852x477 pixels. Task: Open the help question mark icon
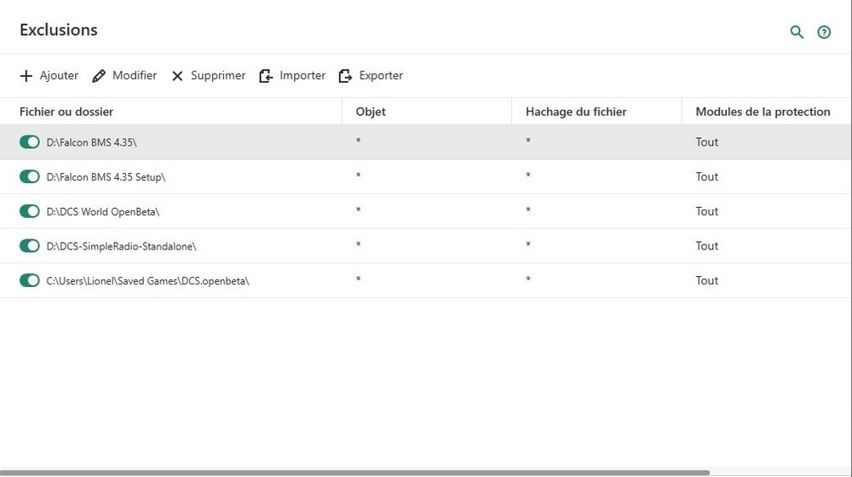(824, 32)
